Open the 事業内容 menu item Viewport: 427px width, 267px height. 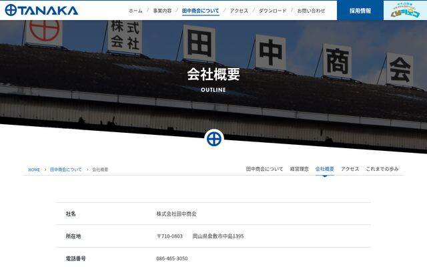162,11
